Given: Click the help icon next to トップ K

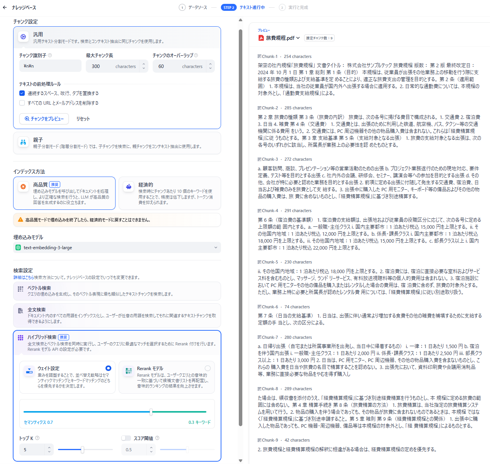Looking at the screenshot, I should click(37, 438).
